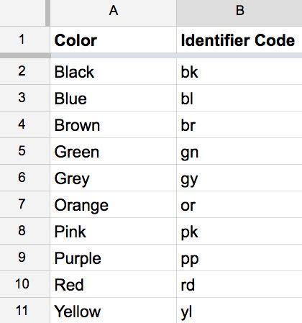The height and width of the screenshot is (323, 302).
Task: Select the 'Grey' cell
Action: tap(113, 178)
